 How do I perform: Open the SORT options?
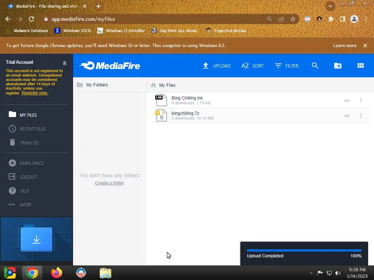click(x=252, y=66)
